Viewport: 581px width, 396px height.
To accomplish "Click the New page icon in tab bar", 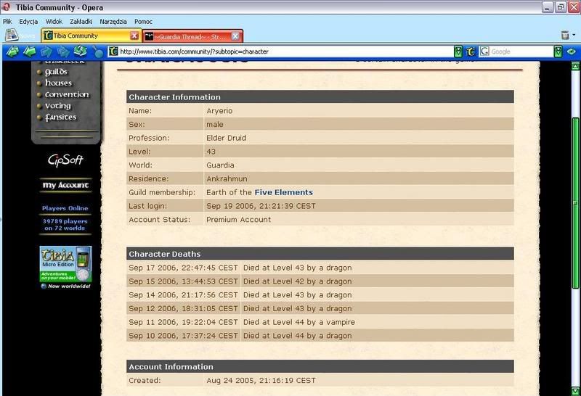I will click(x=12, y=35).
